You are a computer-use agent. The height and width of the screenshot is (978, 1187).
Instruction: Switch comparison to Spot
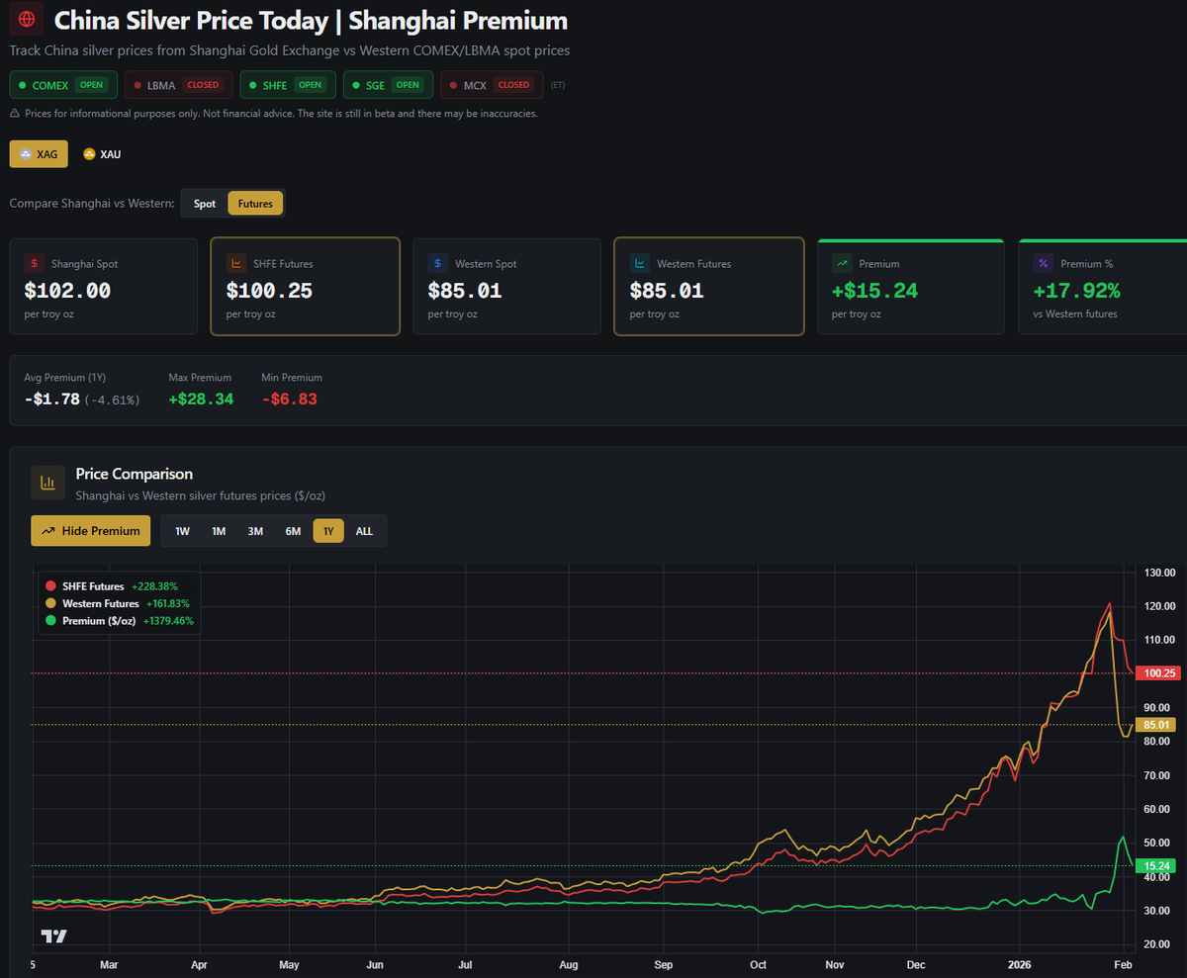tap(205, 204)
